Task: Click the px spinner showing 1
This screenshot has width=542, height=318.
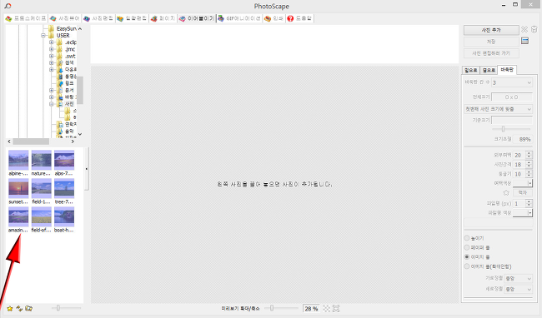Action: [x=522, y=203]
